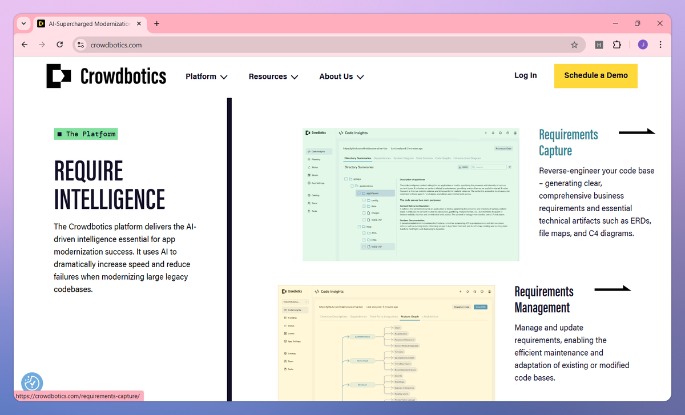685x415 pixels.
Task: Open the browser extensions puzzle icon
Action: pos(616,45)
